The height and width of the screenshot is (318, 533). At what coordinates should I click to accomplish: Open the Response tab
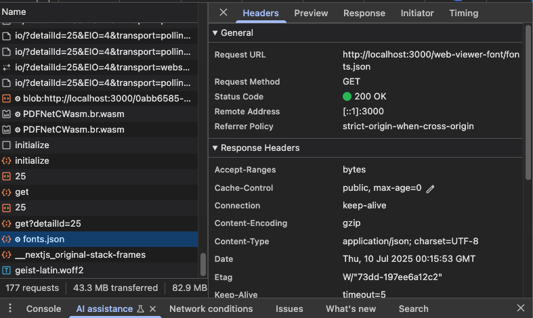[364, 14]
